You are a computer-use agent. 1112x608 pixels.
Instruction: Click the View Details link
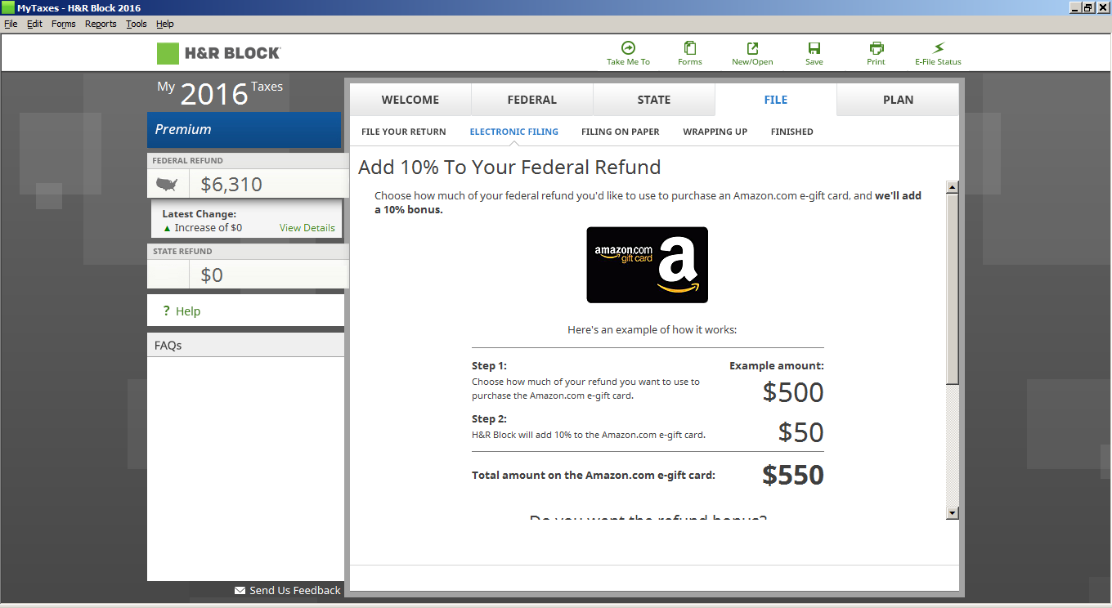pos(307,228)
